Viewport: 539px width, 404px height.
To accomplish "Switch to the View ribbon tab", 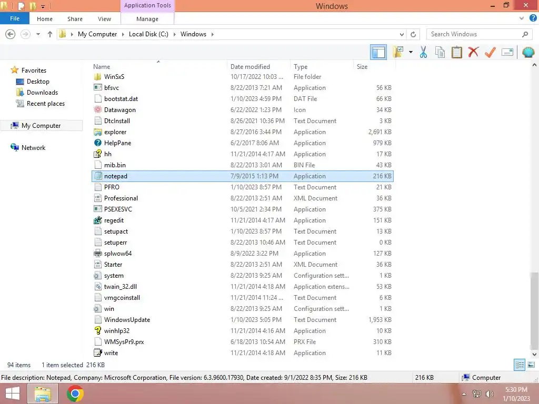I will 105,19.
